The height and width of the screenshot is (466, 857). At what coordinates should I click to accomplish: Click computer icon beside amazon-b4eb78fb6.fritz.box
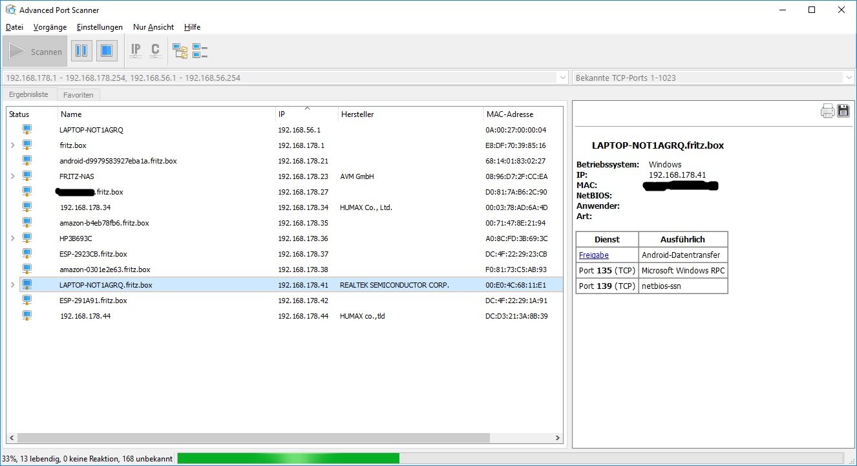tap(27, 222)
